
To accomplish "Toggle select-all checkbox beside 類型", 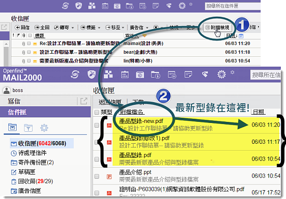I will click(97, 112).
